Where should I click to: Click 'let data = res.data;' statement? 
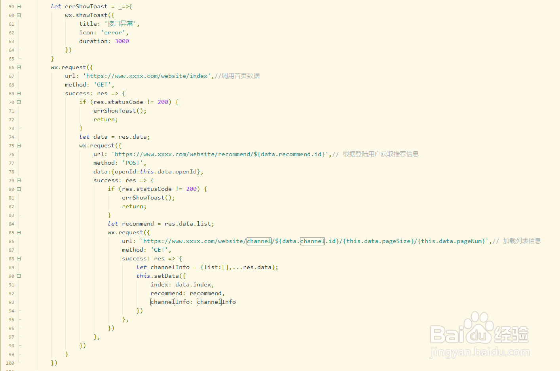(x=115, y=137)
